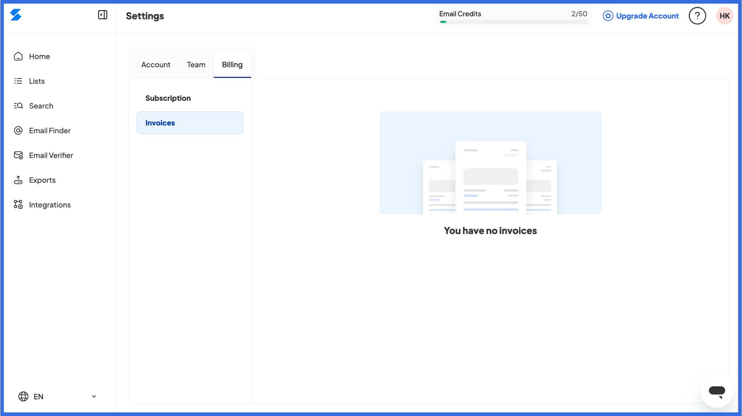Image resolution: width=742 pixels, height=416 pixels.
Task: Open help via question mark icon
Action: point(697,16)
